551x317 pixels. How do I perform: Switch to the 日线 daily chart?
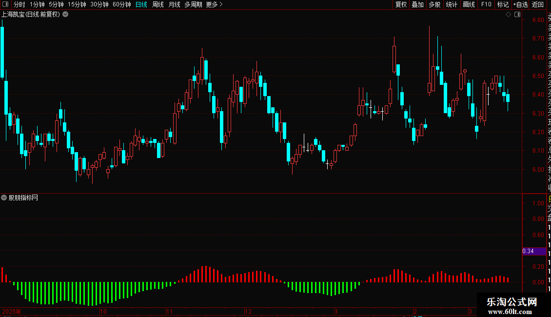point(141,4)
